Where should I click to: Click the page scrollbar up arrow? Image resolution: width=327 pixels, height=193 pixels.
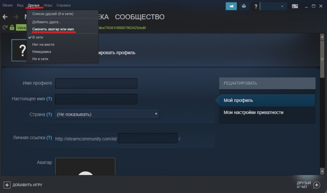(x=322, y=37)
